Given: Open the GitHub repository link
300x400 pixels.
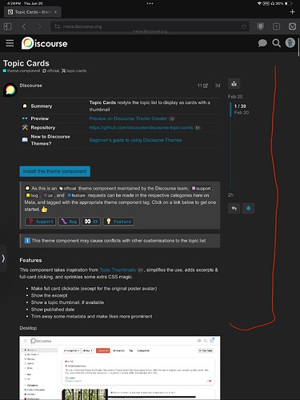Looking at the screenshot, I should [141, 127].
